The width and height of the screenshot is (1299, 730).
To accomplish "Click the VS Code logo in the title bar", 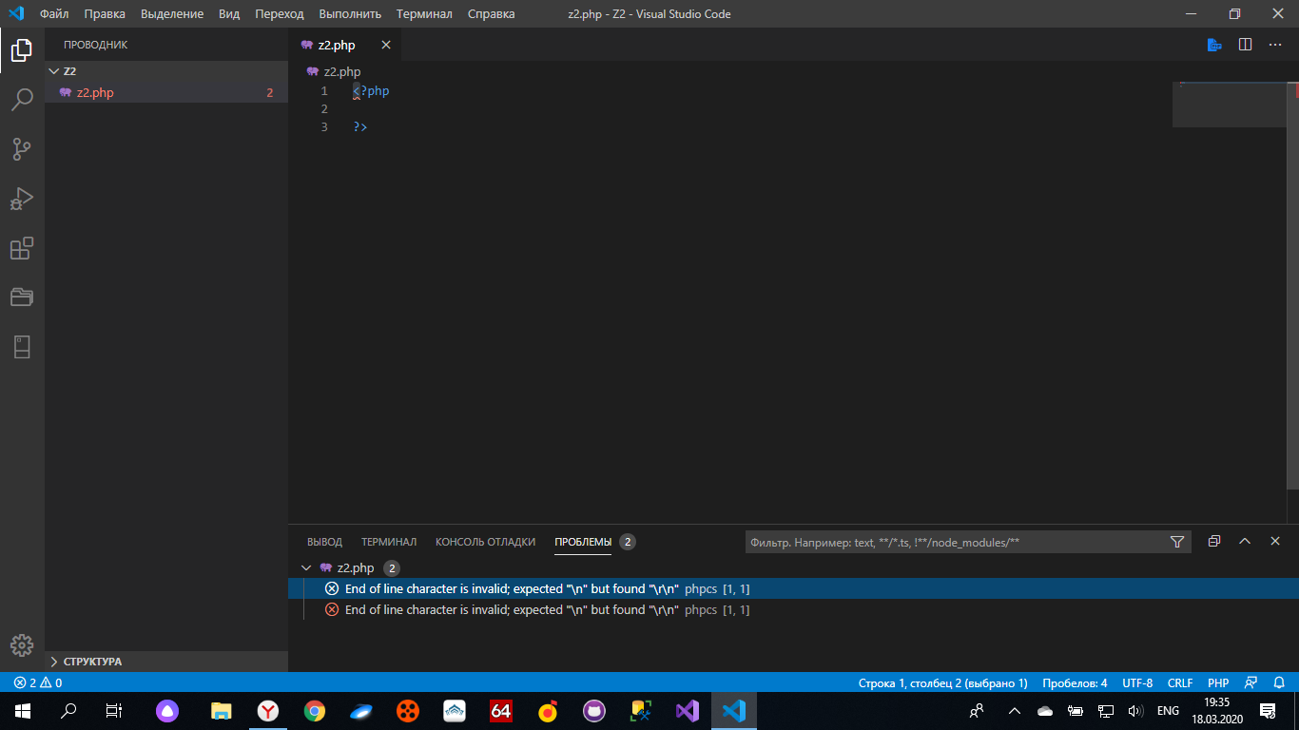I will 16,13.
